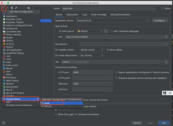Open the JRE Default dropdown arrow

click(x=161, y=62)
